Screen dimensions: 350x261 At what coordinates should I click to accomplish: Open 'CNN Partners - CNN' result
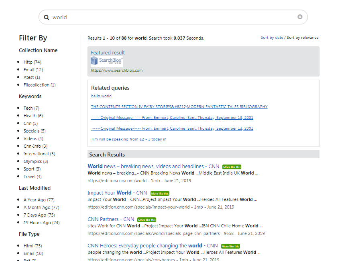(111, 219)
